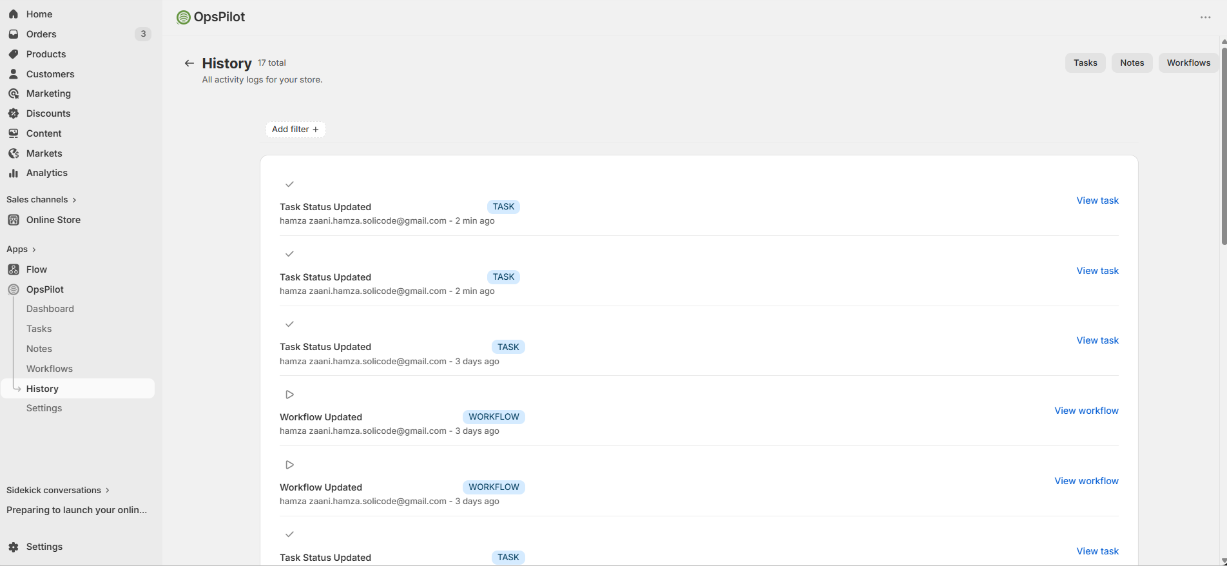Click the play icon of first Workflow Updated entry

pyautogui.click(x=290, y=395)
